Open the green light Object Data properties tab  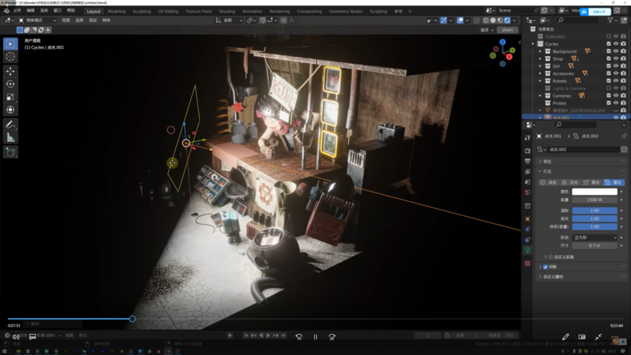(x=527, y=250)
